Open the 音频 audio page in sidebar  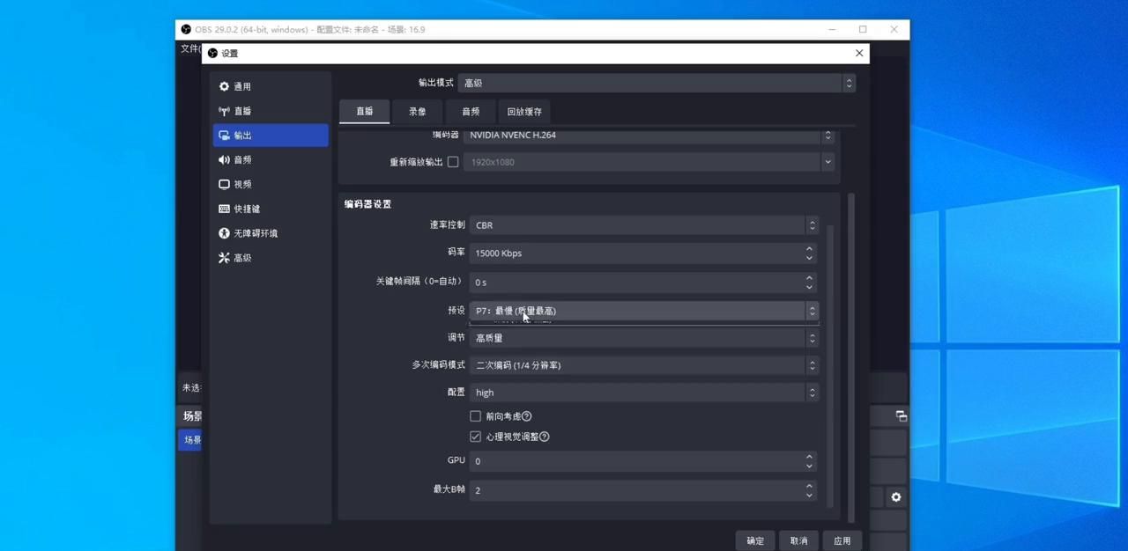(271, 159)
